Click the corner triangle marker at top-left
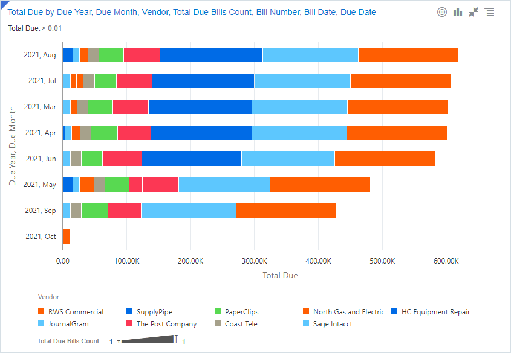This screenshot has height=353, width=511. (x=3, y=4)
